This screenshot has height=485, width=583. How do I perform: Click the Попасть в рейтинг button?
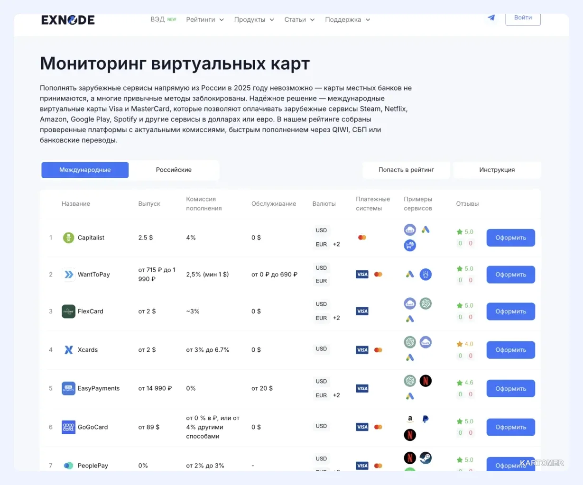tap(406, 170)
